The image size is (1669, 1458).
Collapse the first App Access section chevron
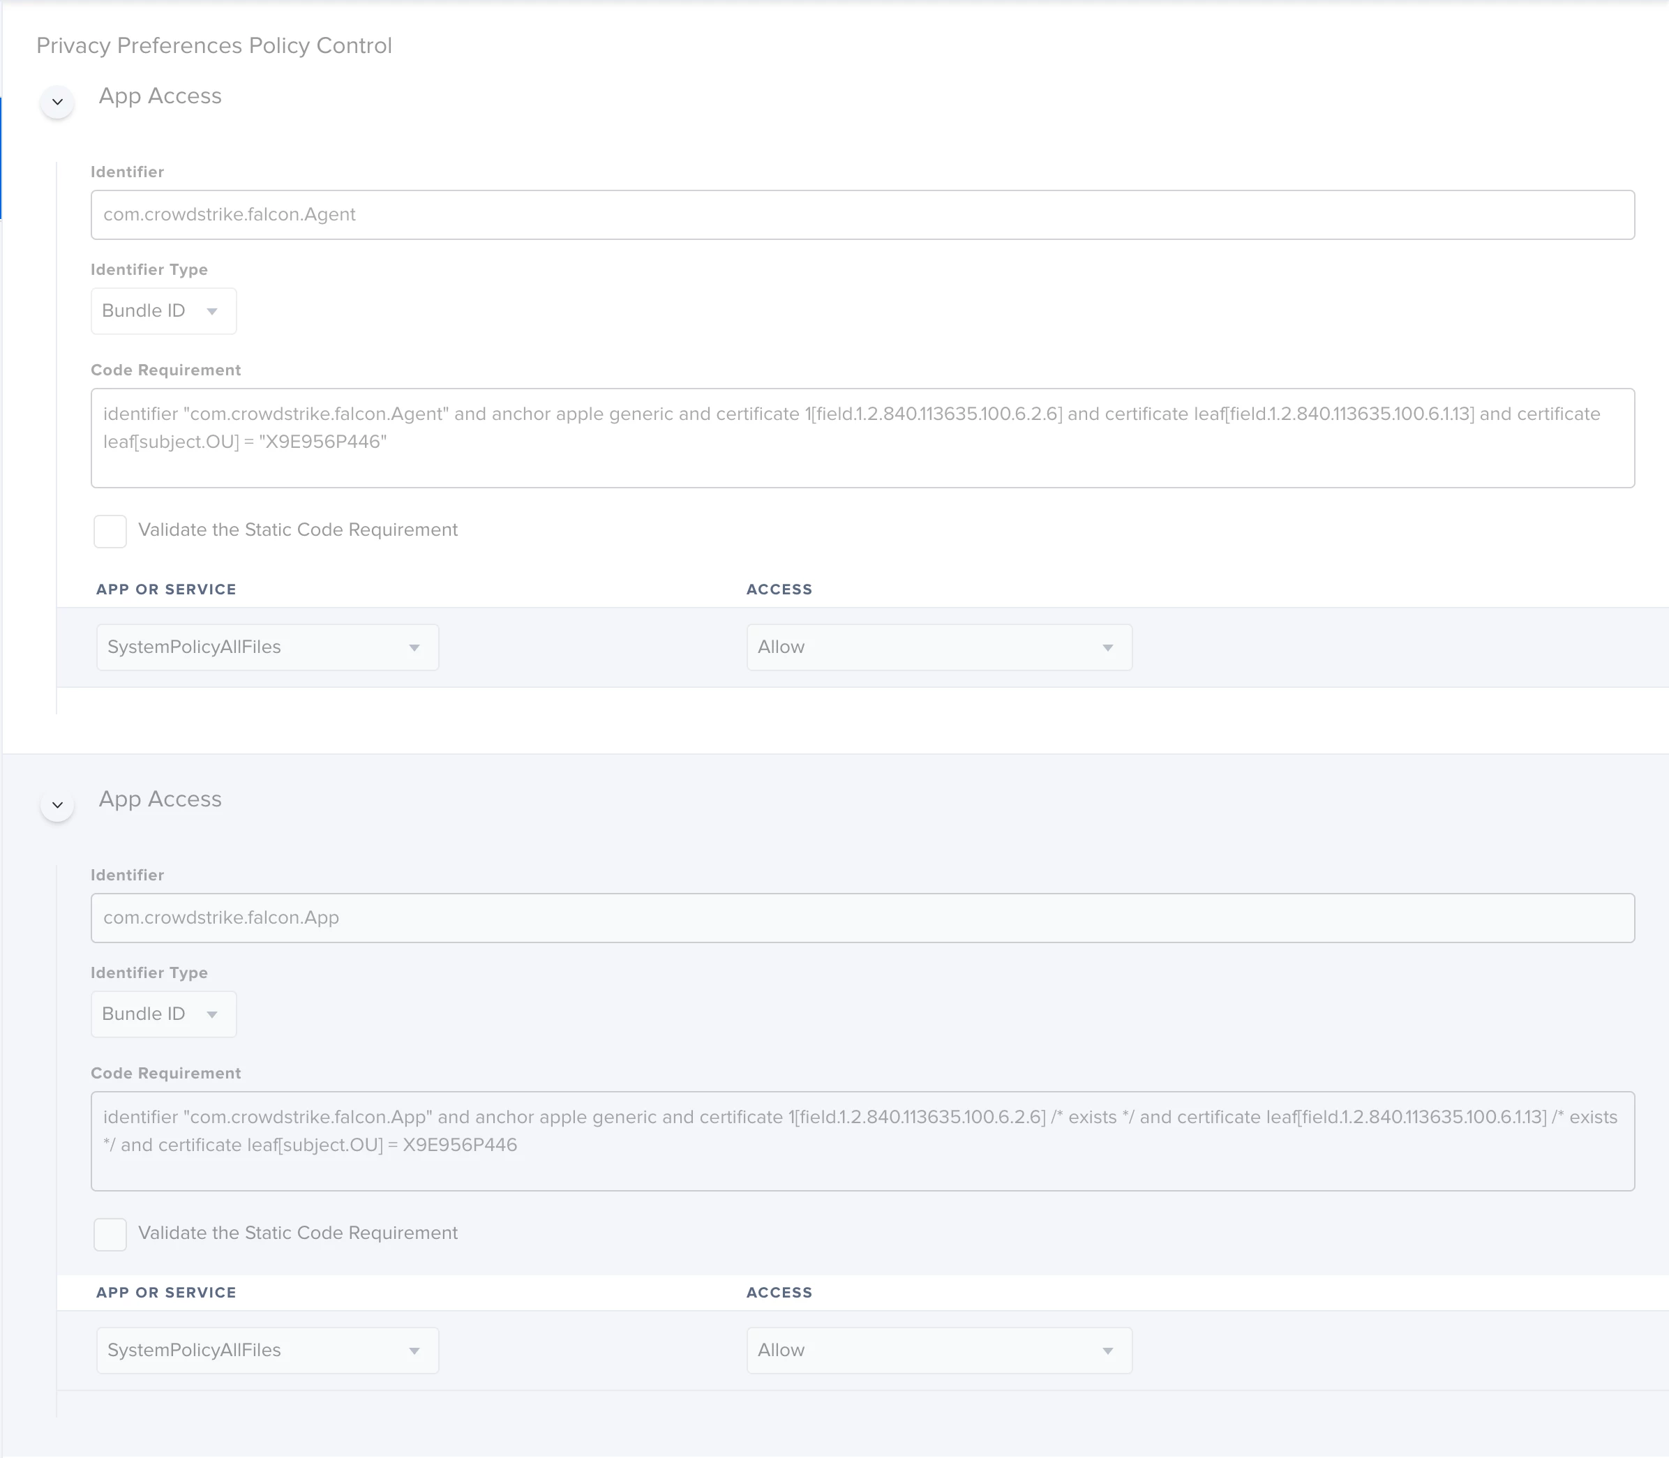pos(57,102)
